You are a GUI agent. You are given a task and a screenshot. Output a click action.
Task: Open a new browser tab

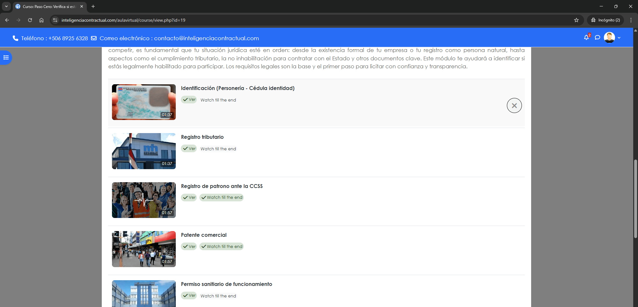click(x=93, y=6)
